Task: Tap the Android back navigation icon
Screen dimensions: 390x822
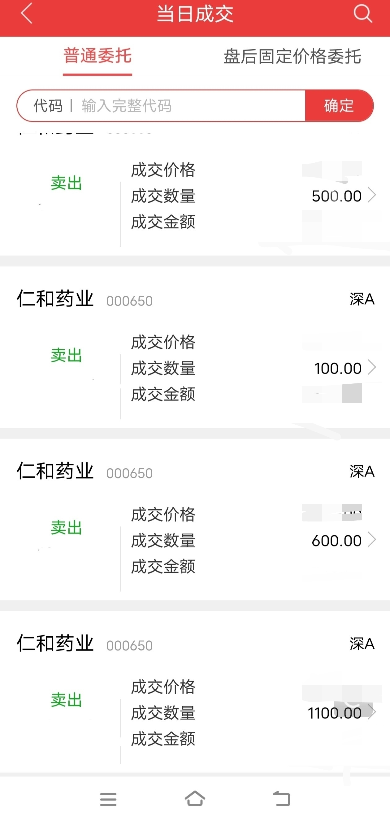Action: [282, 799]
